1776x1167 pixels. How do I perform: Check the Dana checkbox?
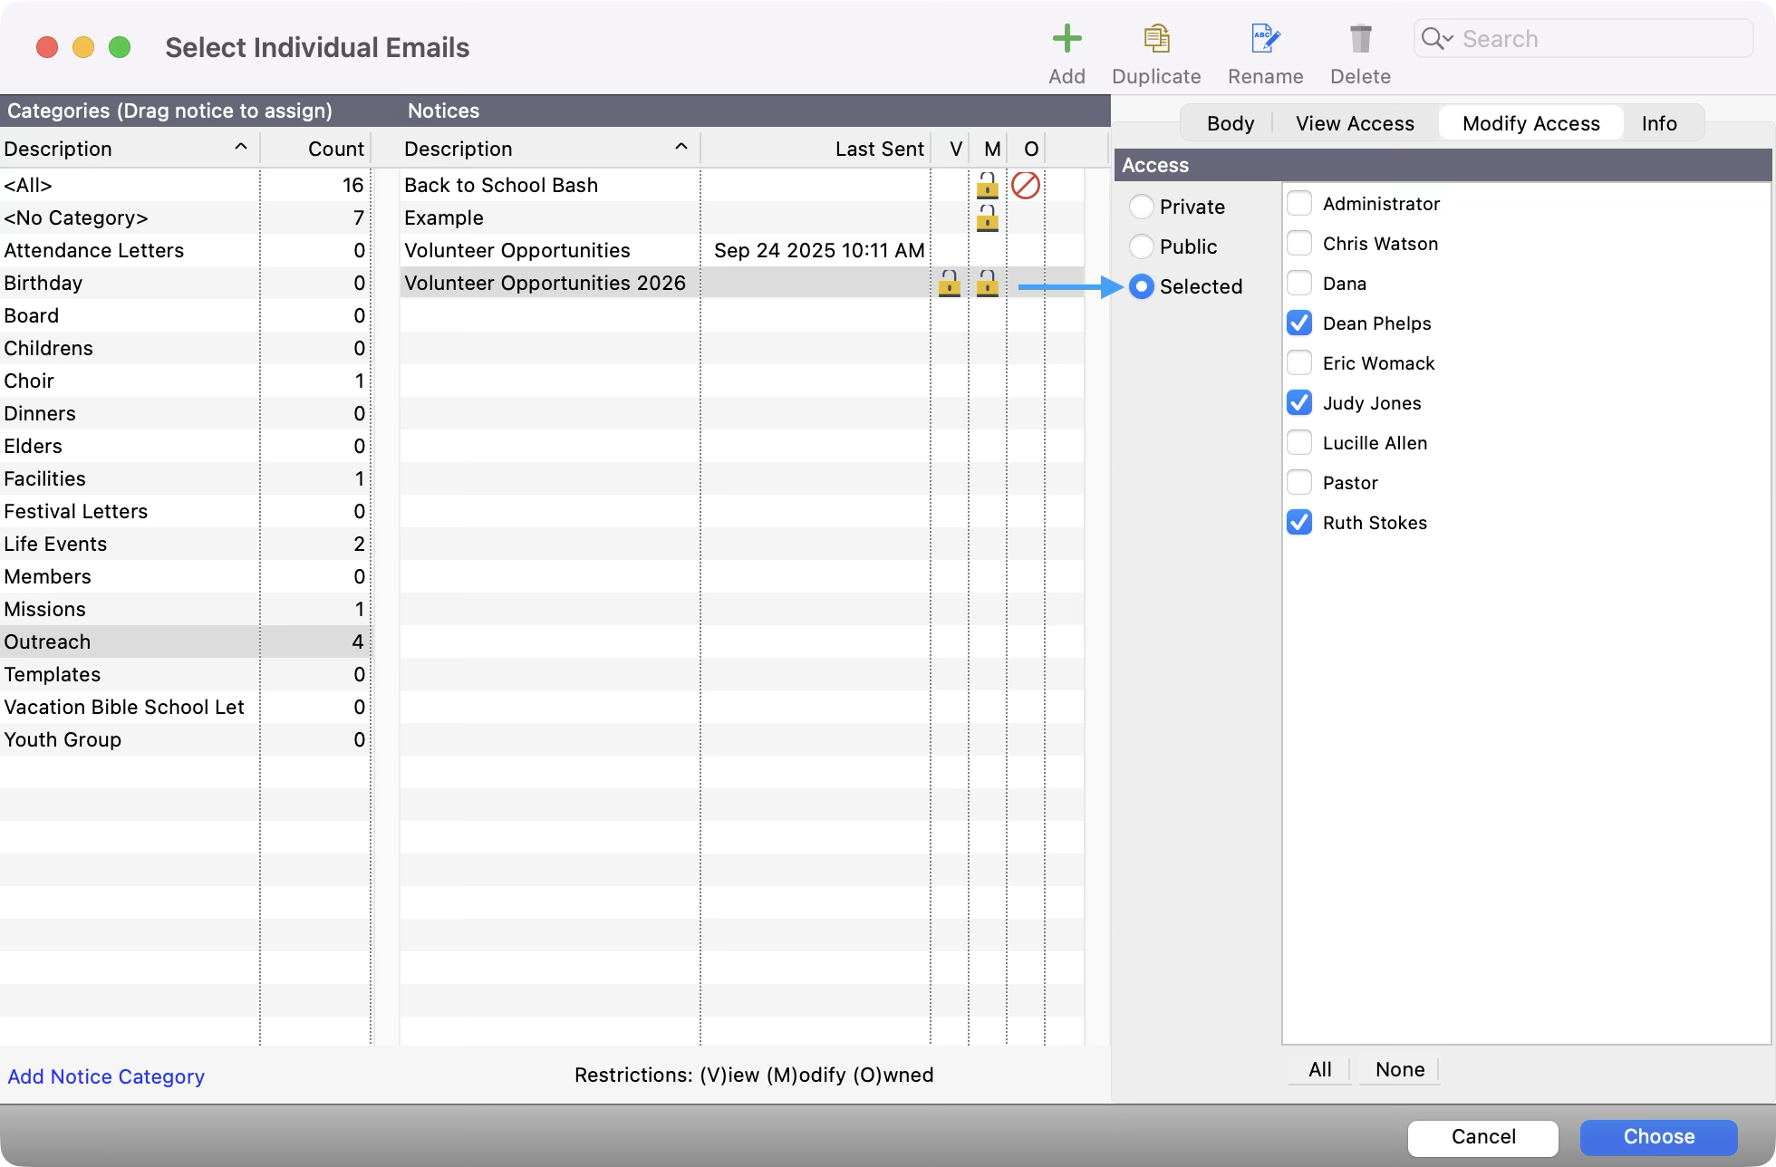(1299, 284)
